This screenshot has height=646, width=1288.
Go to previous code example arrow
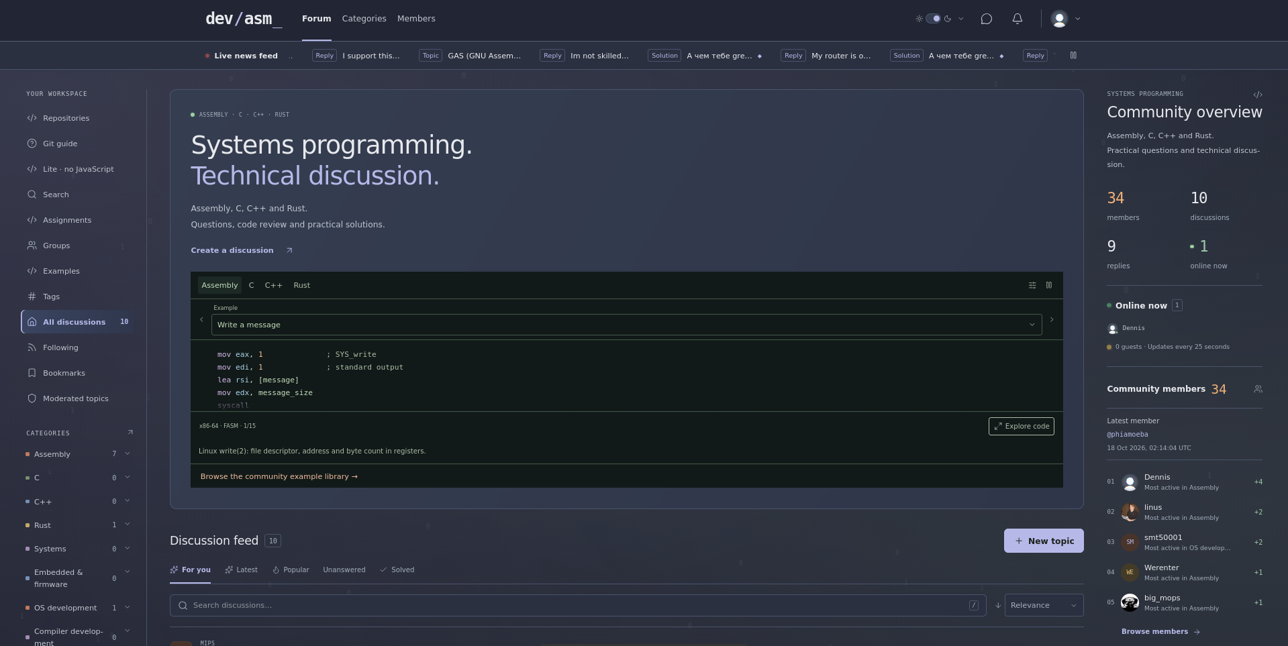point(201,320)
